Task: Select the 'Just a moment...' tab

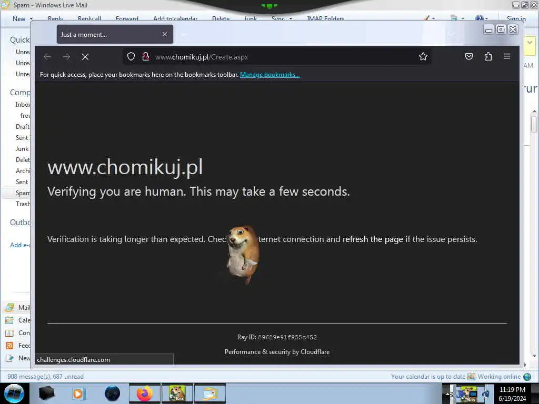Action: pyautogui.click(x=115, y=34)
